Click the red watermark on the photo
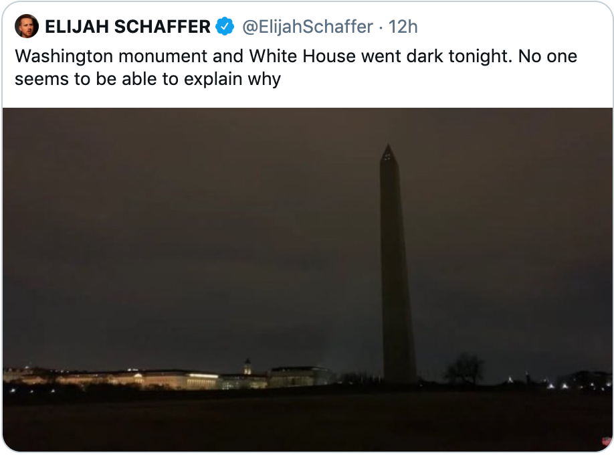The width and height of the screenshot is (614, 459). (x=607, y=442)
